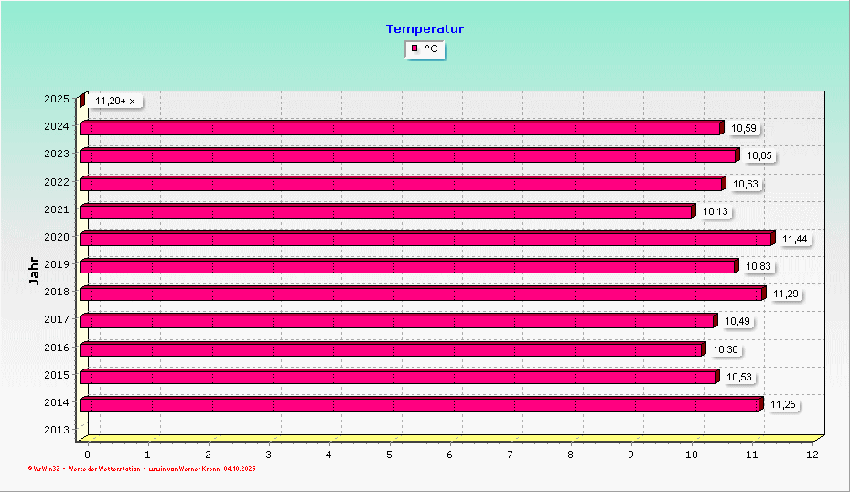Click the 11,25 value label for 2014
The width and height of the screenshot is (850, 492).
point(782,405)
